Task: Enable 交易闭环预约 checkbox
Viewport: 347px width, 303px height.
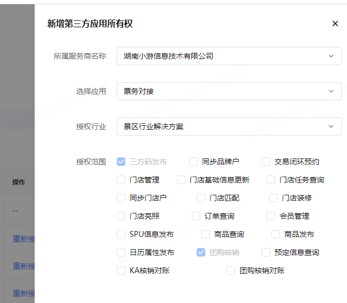Action: [266, 162]
